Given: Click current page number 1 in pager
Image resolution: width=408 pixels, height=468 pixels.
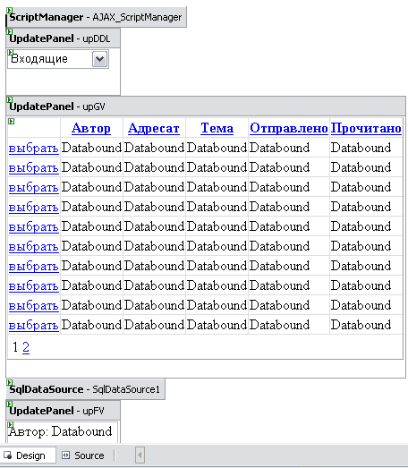Looking at the screenshot, I should (x=15, y=347).
